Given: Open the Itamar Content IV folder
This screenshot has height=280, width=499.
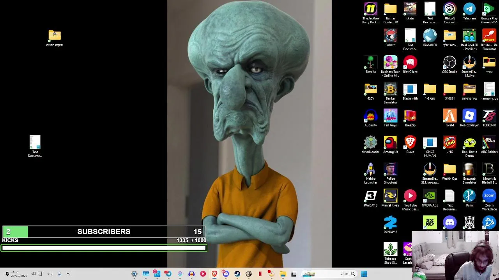Looking at the screenshot, I should point(390,13).
